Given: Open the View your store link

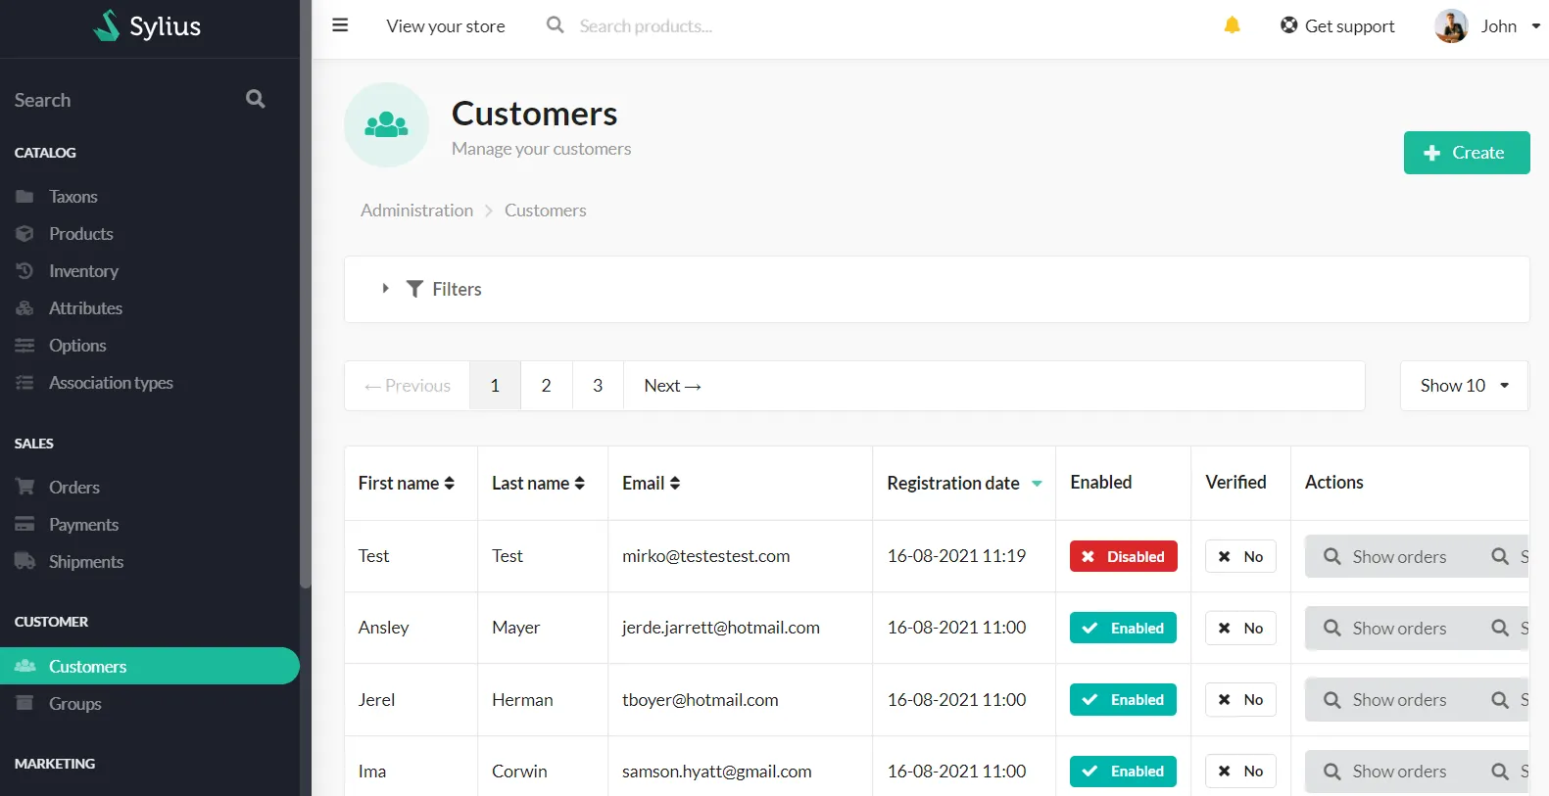Looking at the screenshot, I should click(446, 26).
